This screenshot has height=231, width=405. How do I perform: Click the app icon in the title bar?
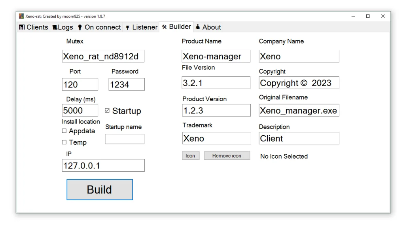click(21, 16)
